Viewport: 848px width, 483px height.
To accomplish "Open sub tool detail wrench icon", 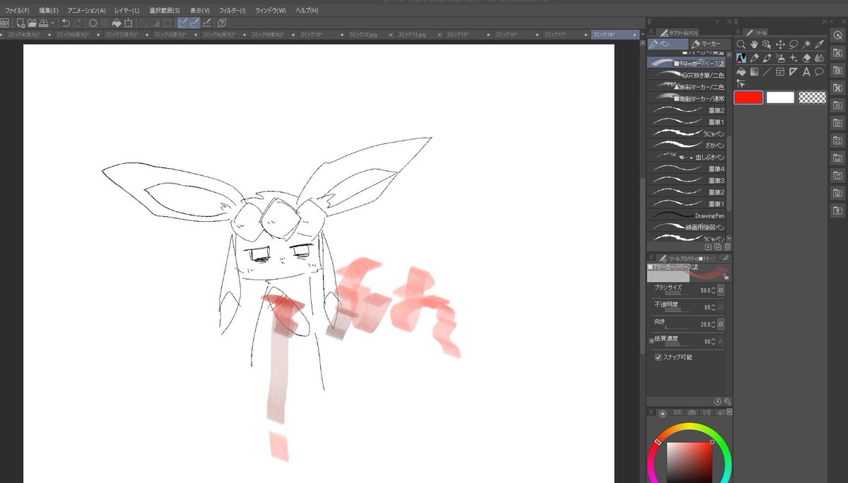I will (727, 401).
